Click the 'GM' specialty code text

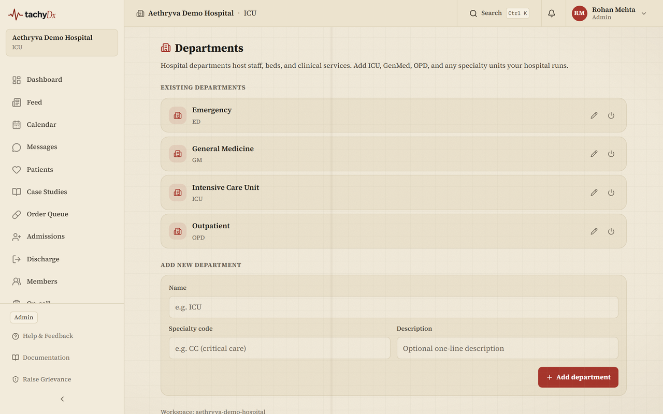click(197, 160)
